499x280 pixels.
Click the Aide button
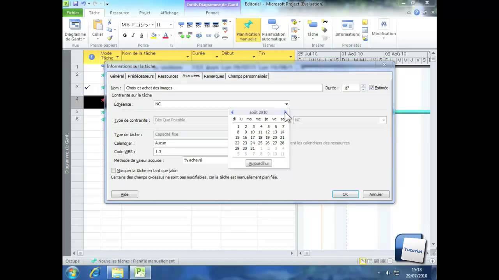(125, 194)
